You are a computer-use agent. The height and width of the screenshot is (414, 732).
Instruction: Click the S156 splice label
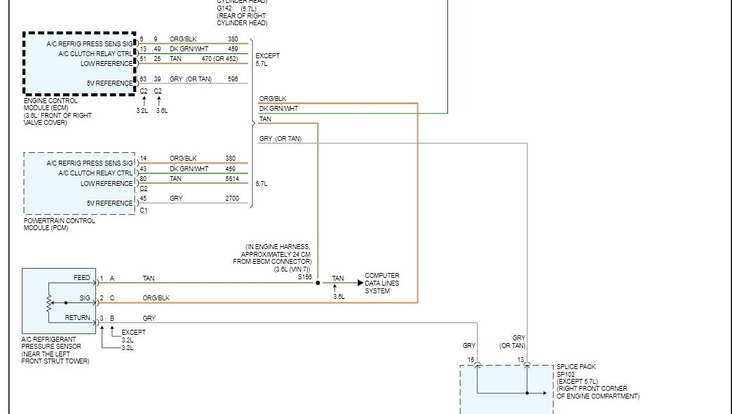305,277
